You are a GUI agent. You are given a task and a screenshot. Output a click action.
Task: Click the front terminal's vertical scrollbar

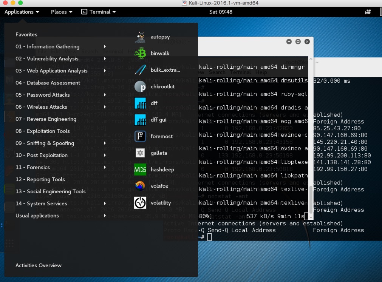coord(311,200)
